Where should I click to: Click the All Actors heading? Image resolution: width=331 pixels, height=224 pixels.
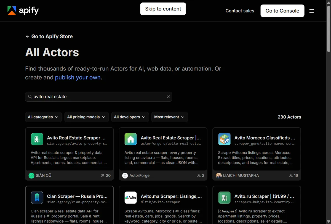[52, 52]
